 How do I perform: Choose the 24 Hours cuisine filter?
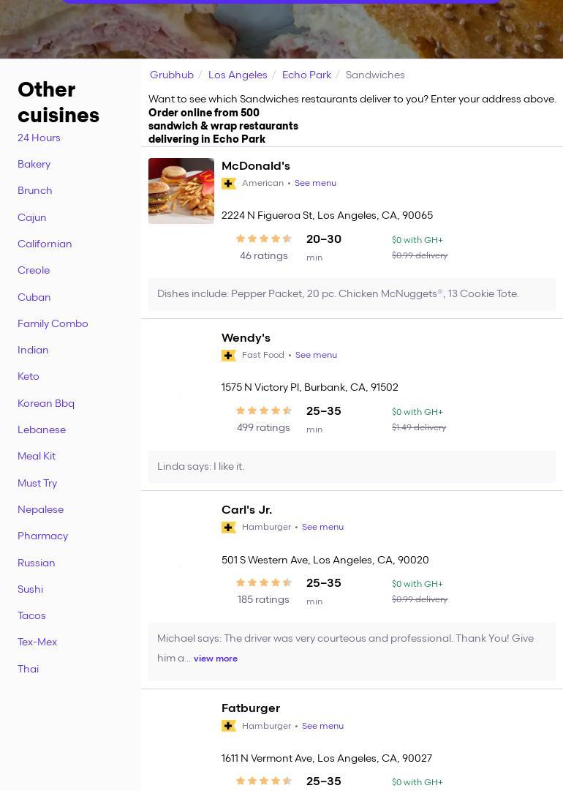click(39, 138)
